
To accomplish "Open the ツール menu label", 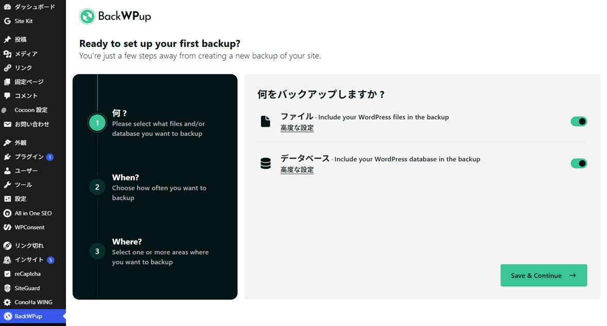I will tap(23, 185).
